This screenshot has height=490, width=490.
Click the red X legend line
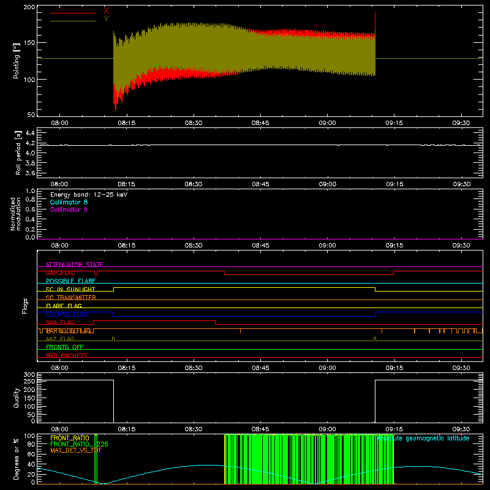pyautogui.click(x=73, y=13)
